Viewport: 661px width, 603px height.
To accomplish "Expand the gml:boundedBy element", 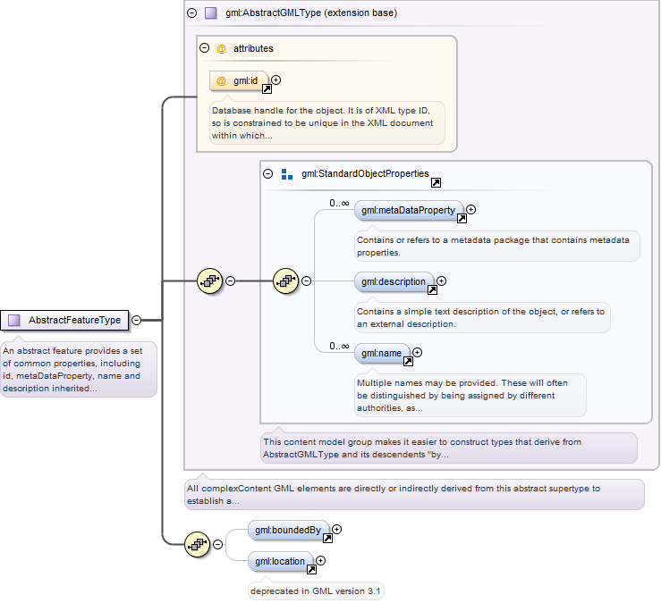I will tap(336, 530).
